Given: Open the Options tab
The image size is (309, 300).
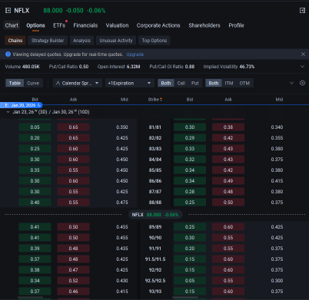Looking at the screenshot, I should click(35, 25).
